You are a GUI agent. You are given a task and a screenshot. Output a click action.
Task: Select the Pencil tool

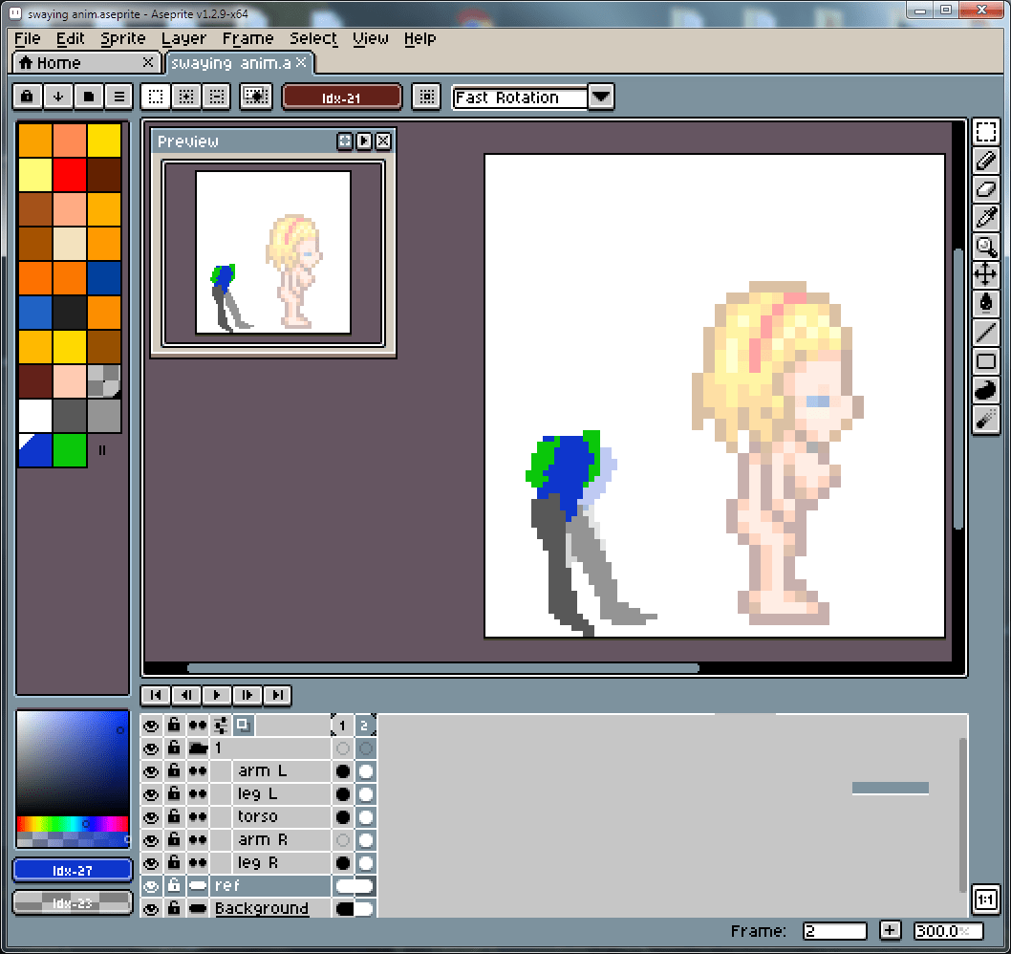click(x=985, y=161)
